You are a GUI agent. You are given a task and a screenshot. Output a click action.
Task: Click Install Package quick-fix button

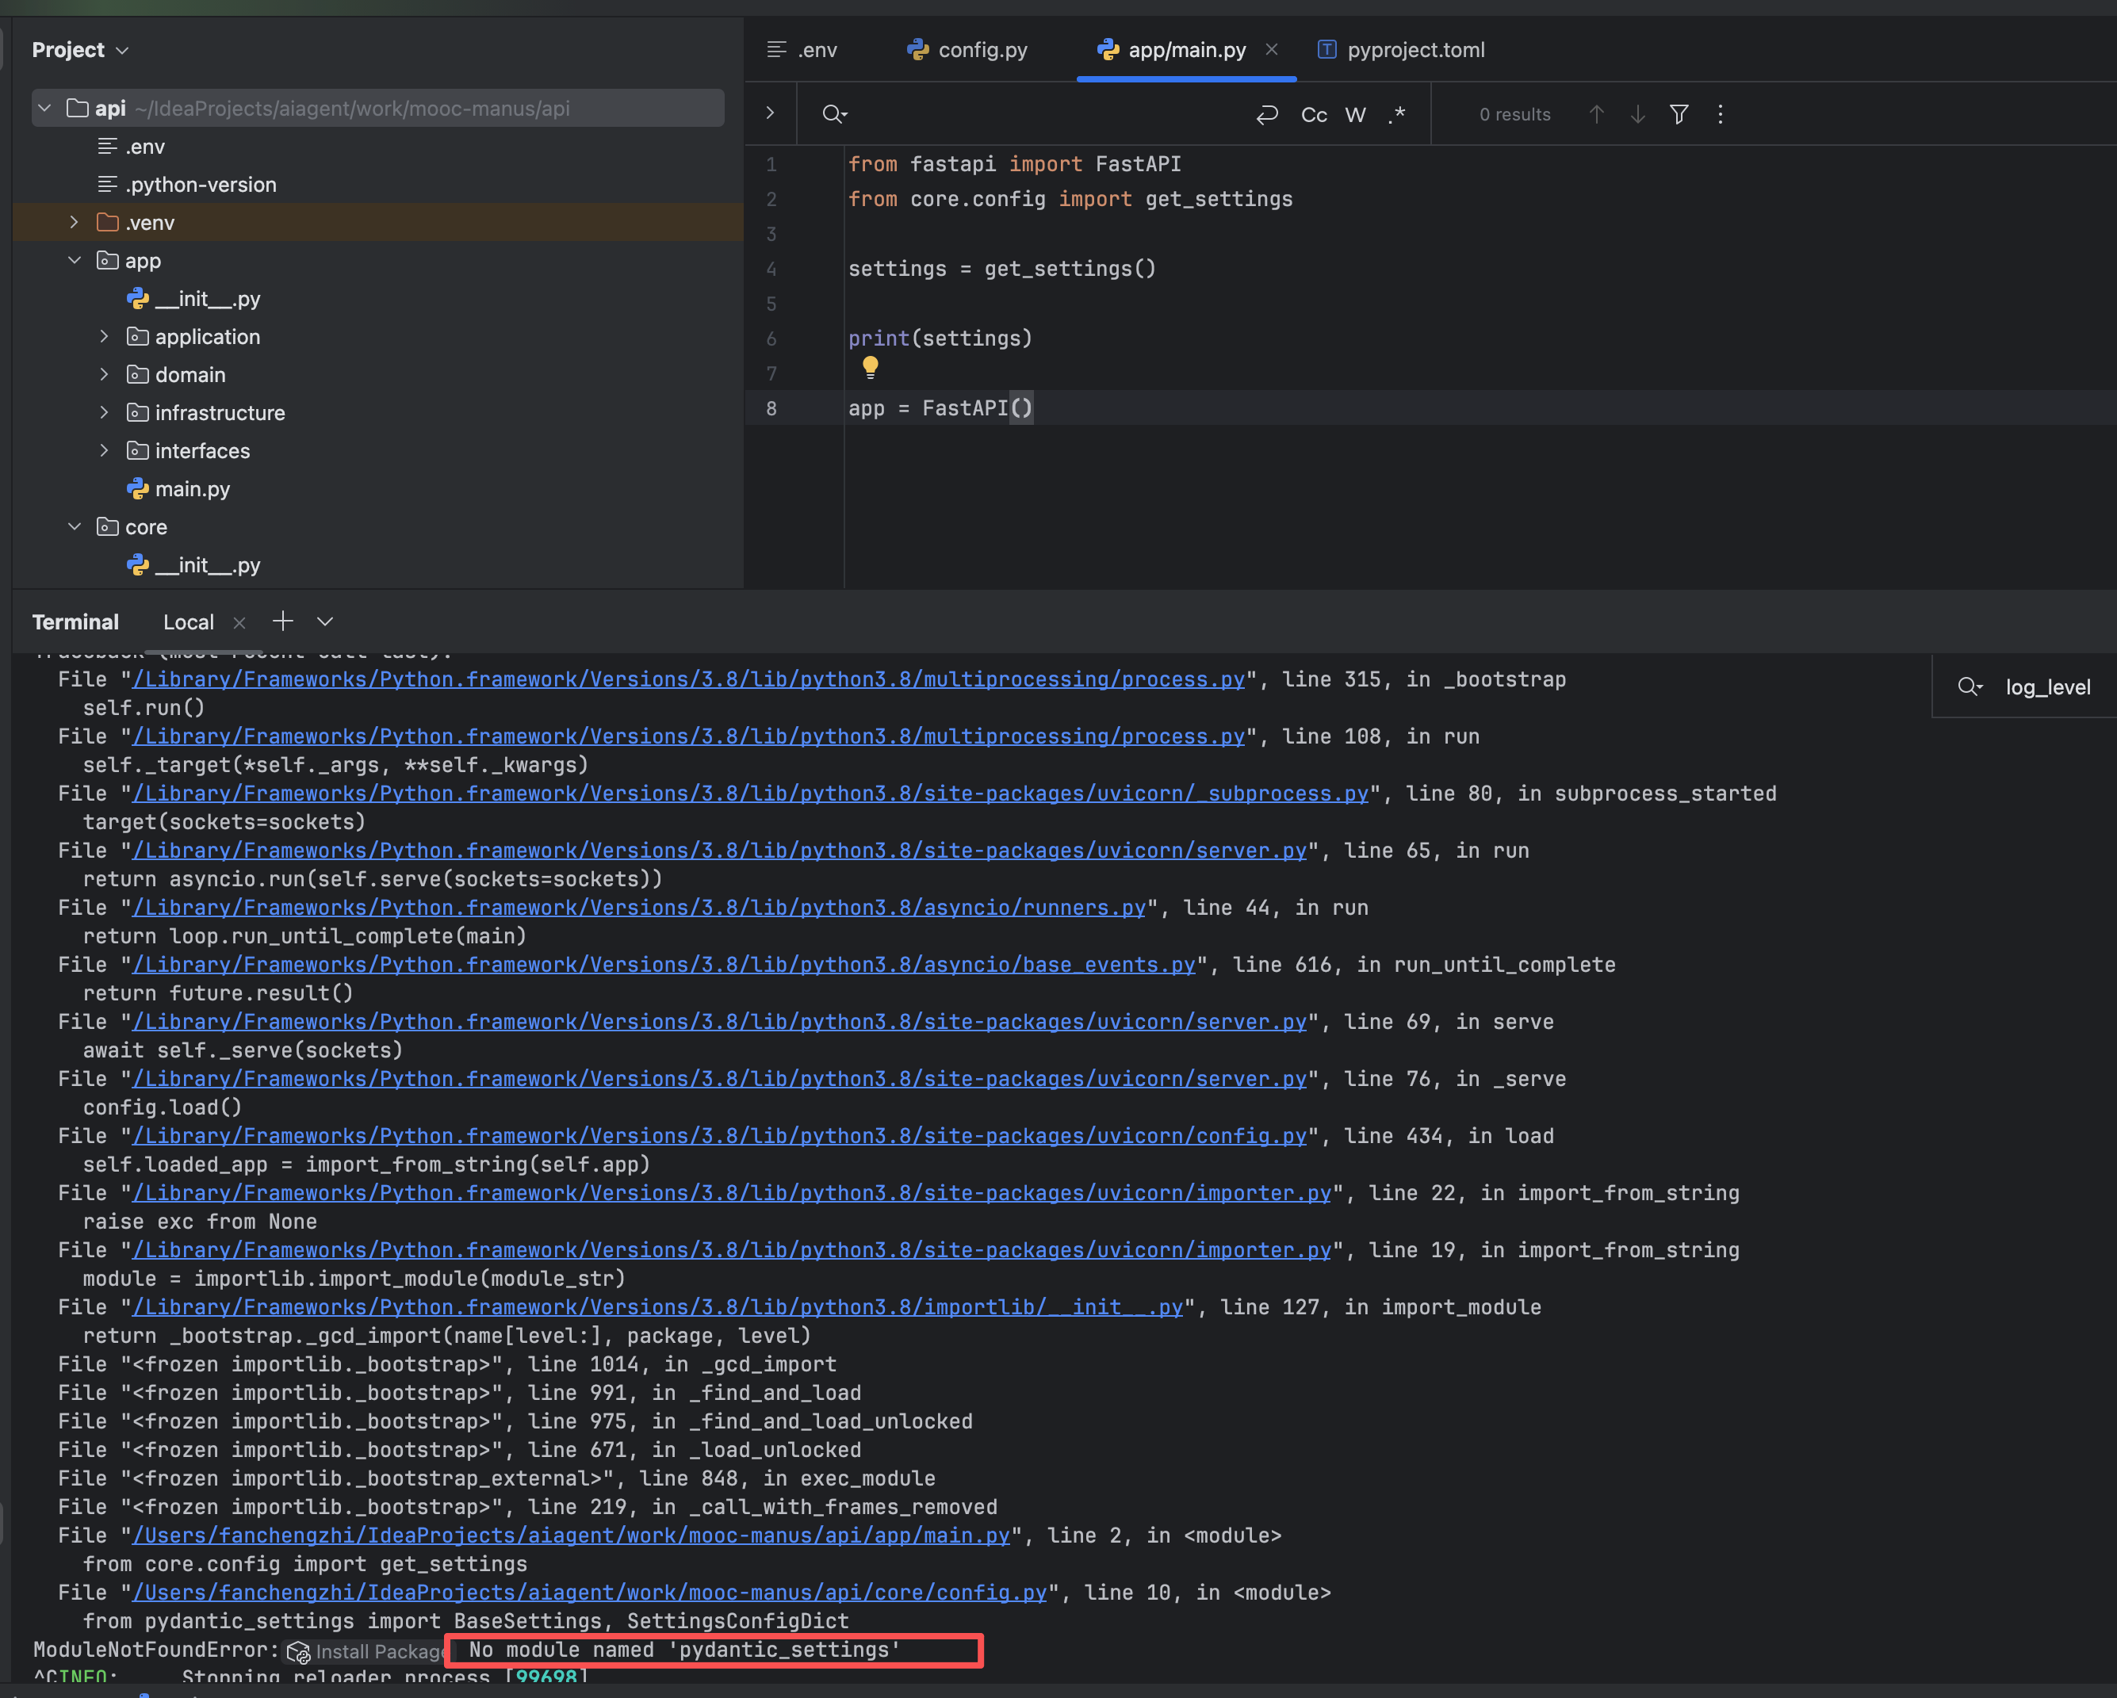tap(367, 1652)
